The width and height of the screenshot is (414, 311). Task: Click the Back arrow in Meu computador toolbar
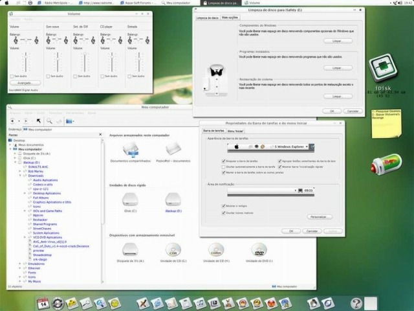12,121
